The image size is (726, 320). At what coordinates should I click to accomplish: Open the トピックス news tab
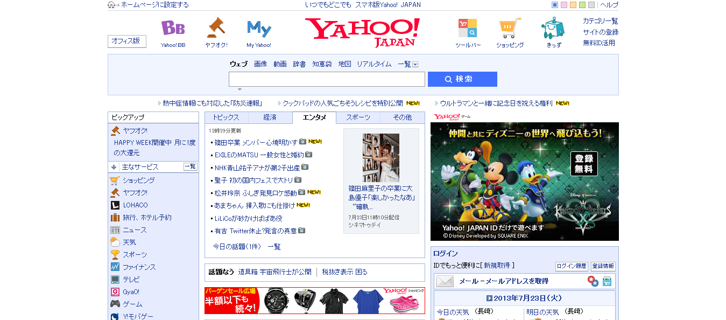pyautogui.click(x=226, y=117)
